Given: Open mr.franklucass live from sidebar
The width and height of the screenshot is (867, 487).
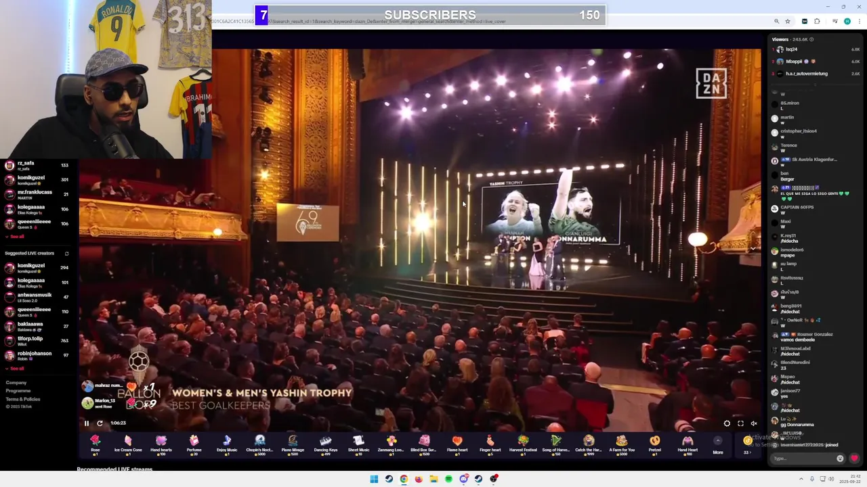Looking at the screenshot, I should click(38, 194).
